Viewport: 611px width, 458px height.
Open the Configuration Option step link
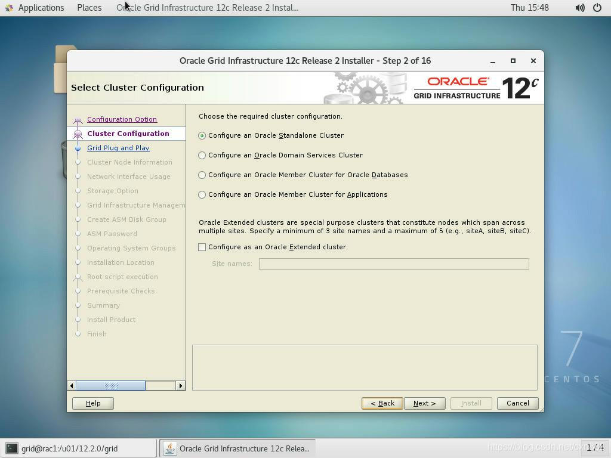point(122,119)
